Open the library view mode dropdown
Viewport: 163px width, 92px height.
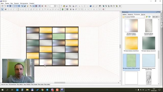pos(150,17)
